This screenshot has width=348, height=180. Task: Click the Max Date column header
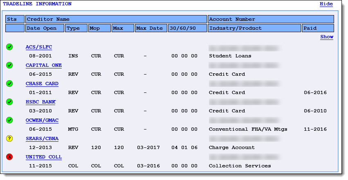[x=151, y=29]
